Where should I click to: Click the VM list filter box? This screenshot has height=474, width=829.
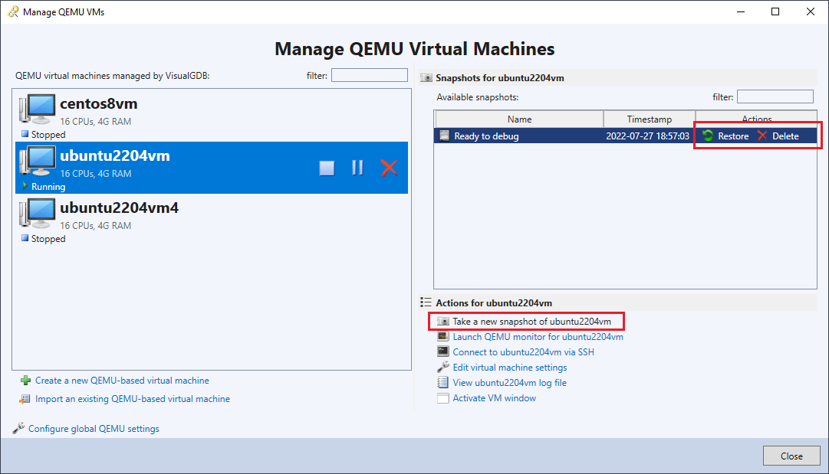[x=369, y=74]
